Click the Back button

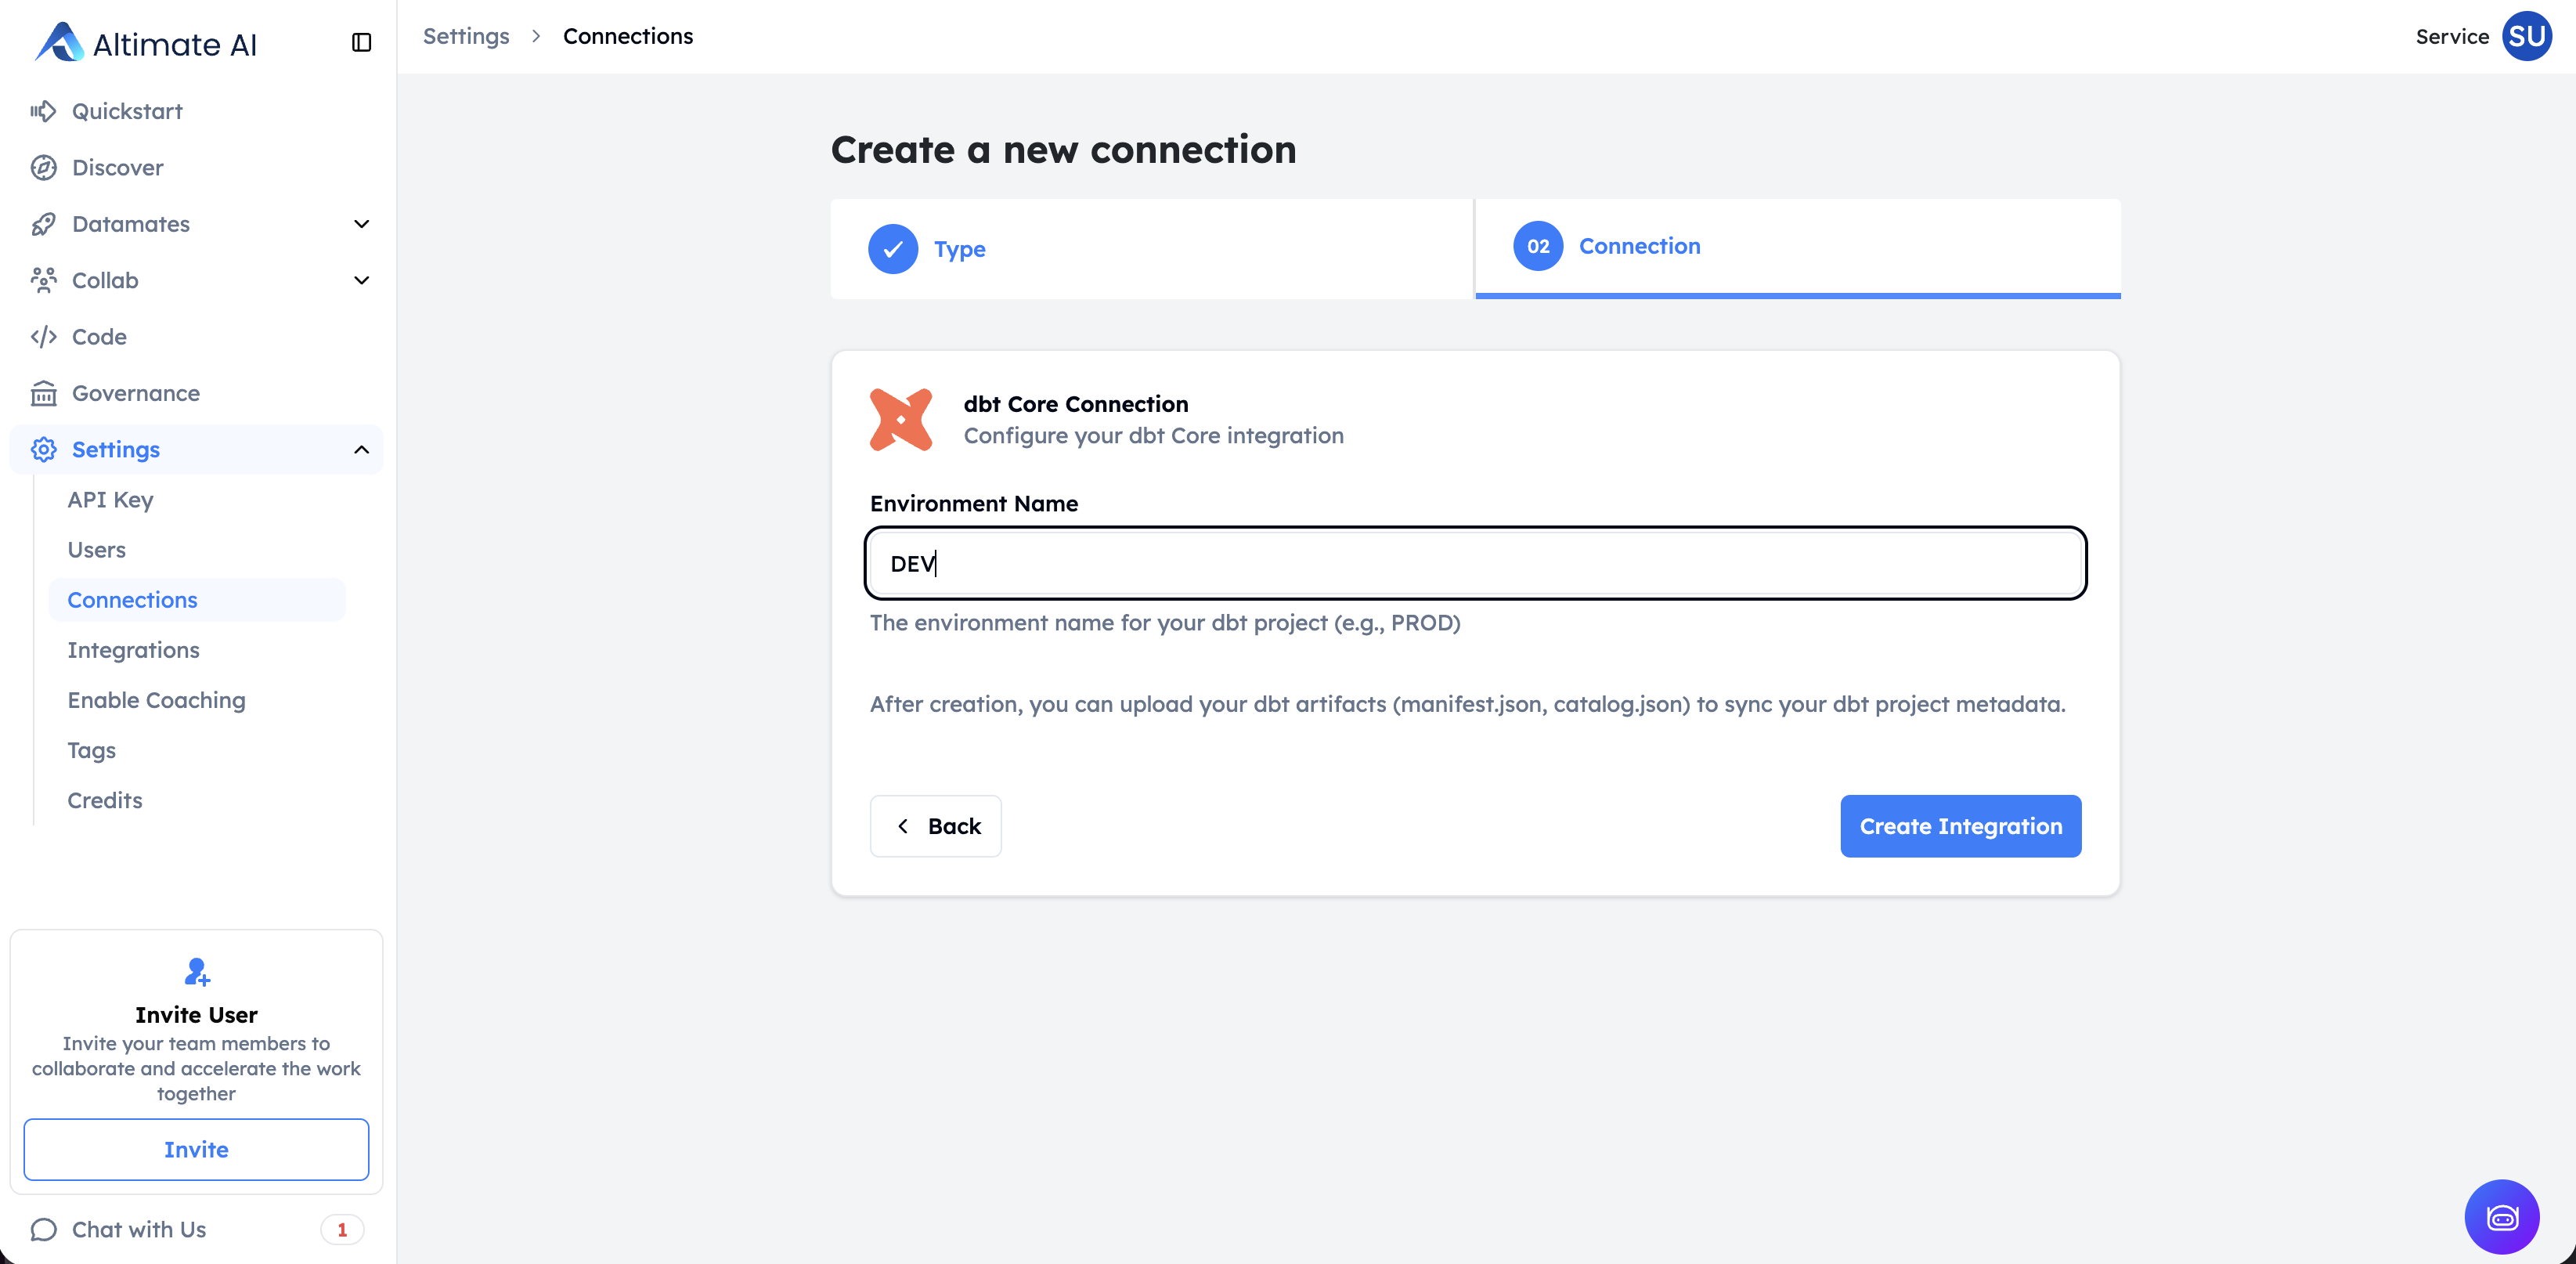[935, 826]
